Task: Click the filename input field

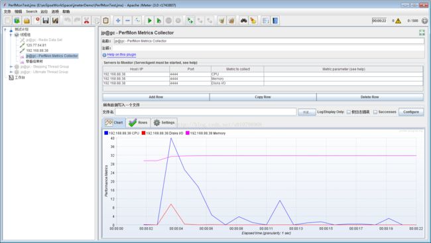Action: (206, 112)
